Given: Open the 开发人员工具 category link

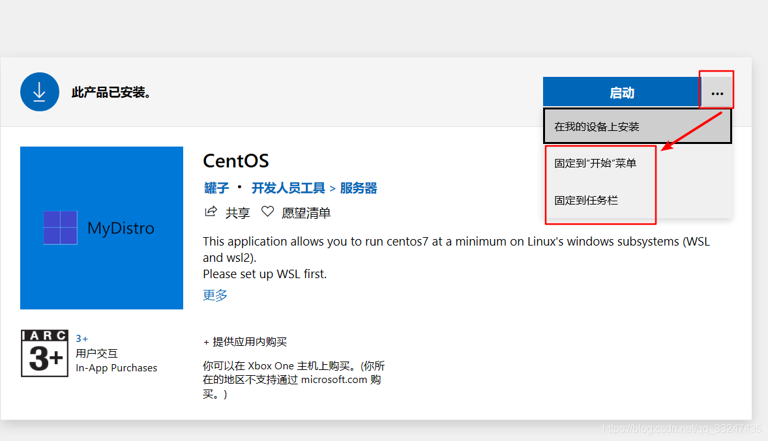Looking at the screenshot, I should pyautogui.click(x=289, y=188).
